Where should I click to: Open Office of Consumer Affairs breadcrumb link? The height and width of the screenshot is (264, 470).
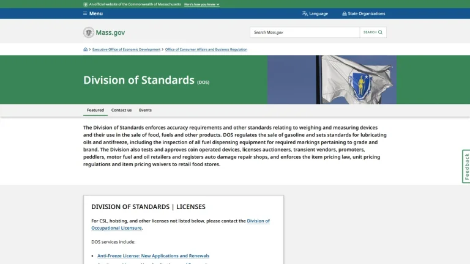pyautogui.click(x=206, y=50)
